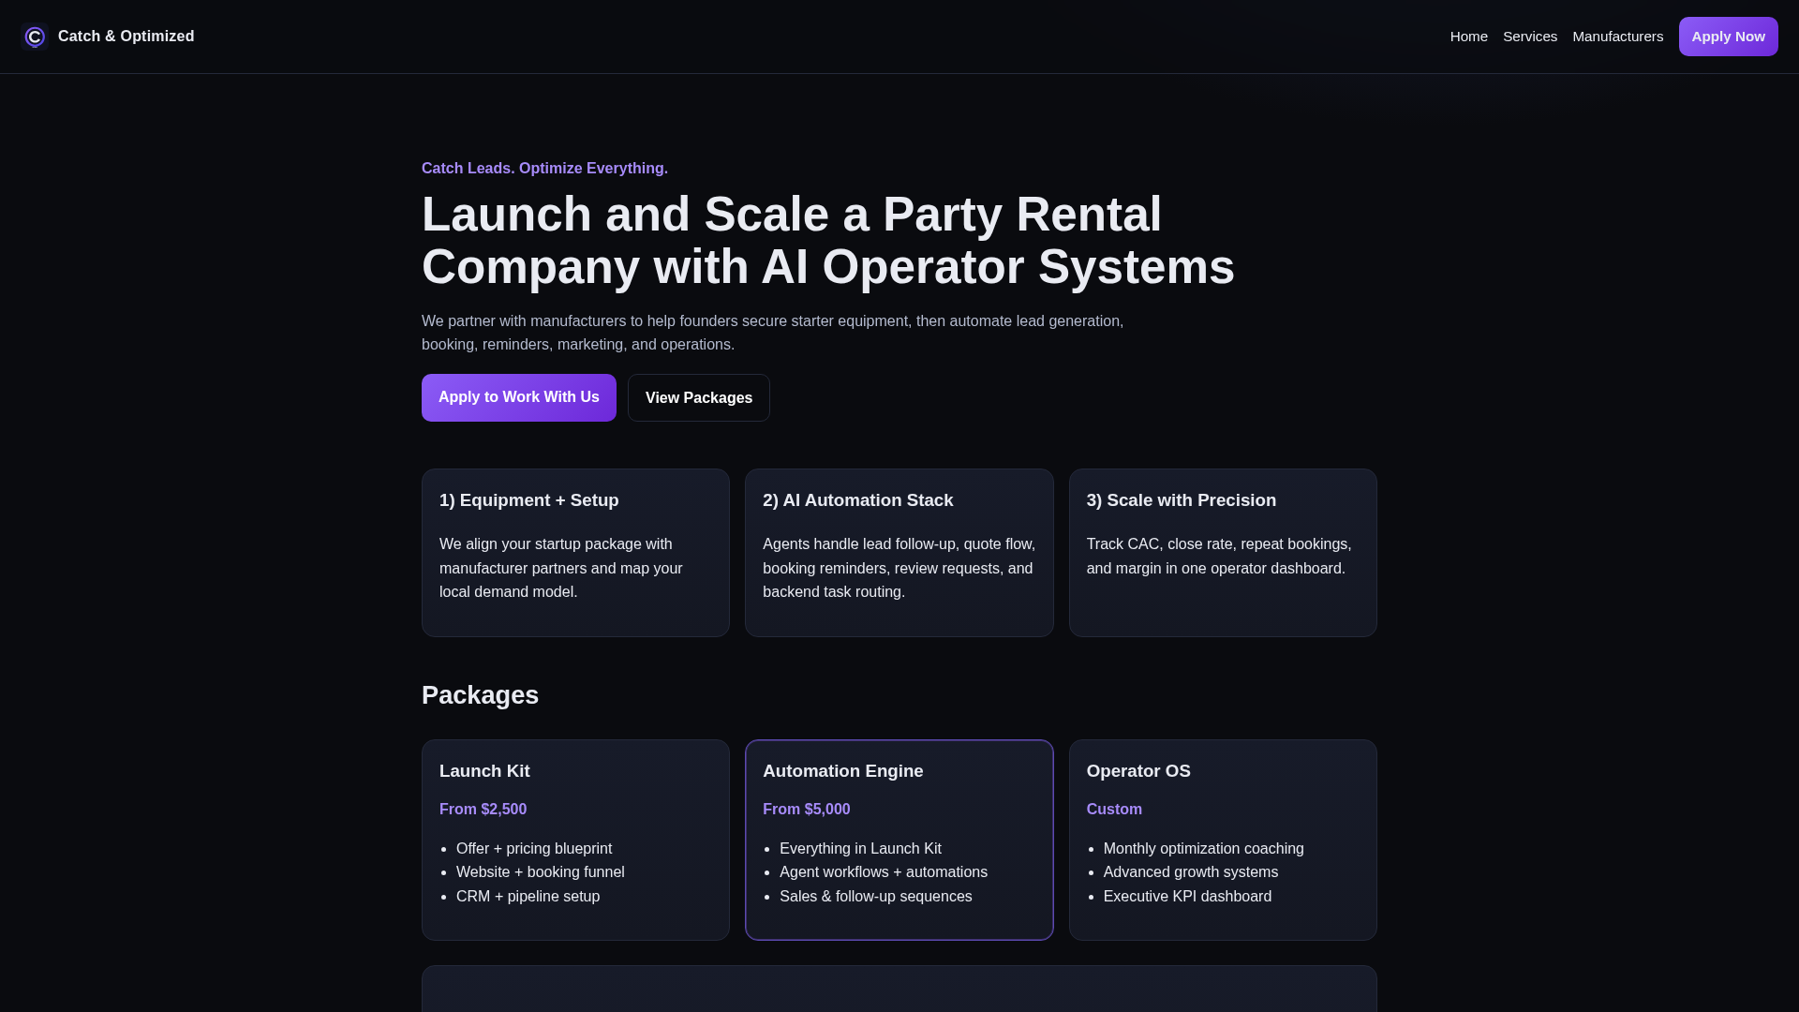Click the Catch & Optimized logo icon
This screenshot has width=1799, height=1012.
35,37
